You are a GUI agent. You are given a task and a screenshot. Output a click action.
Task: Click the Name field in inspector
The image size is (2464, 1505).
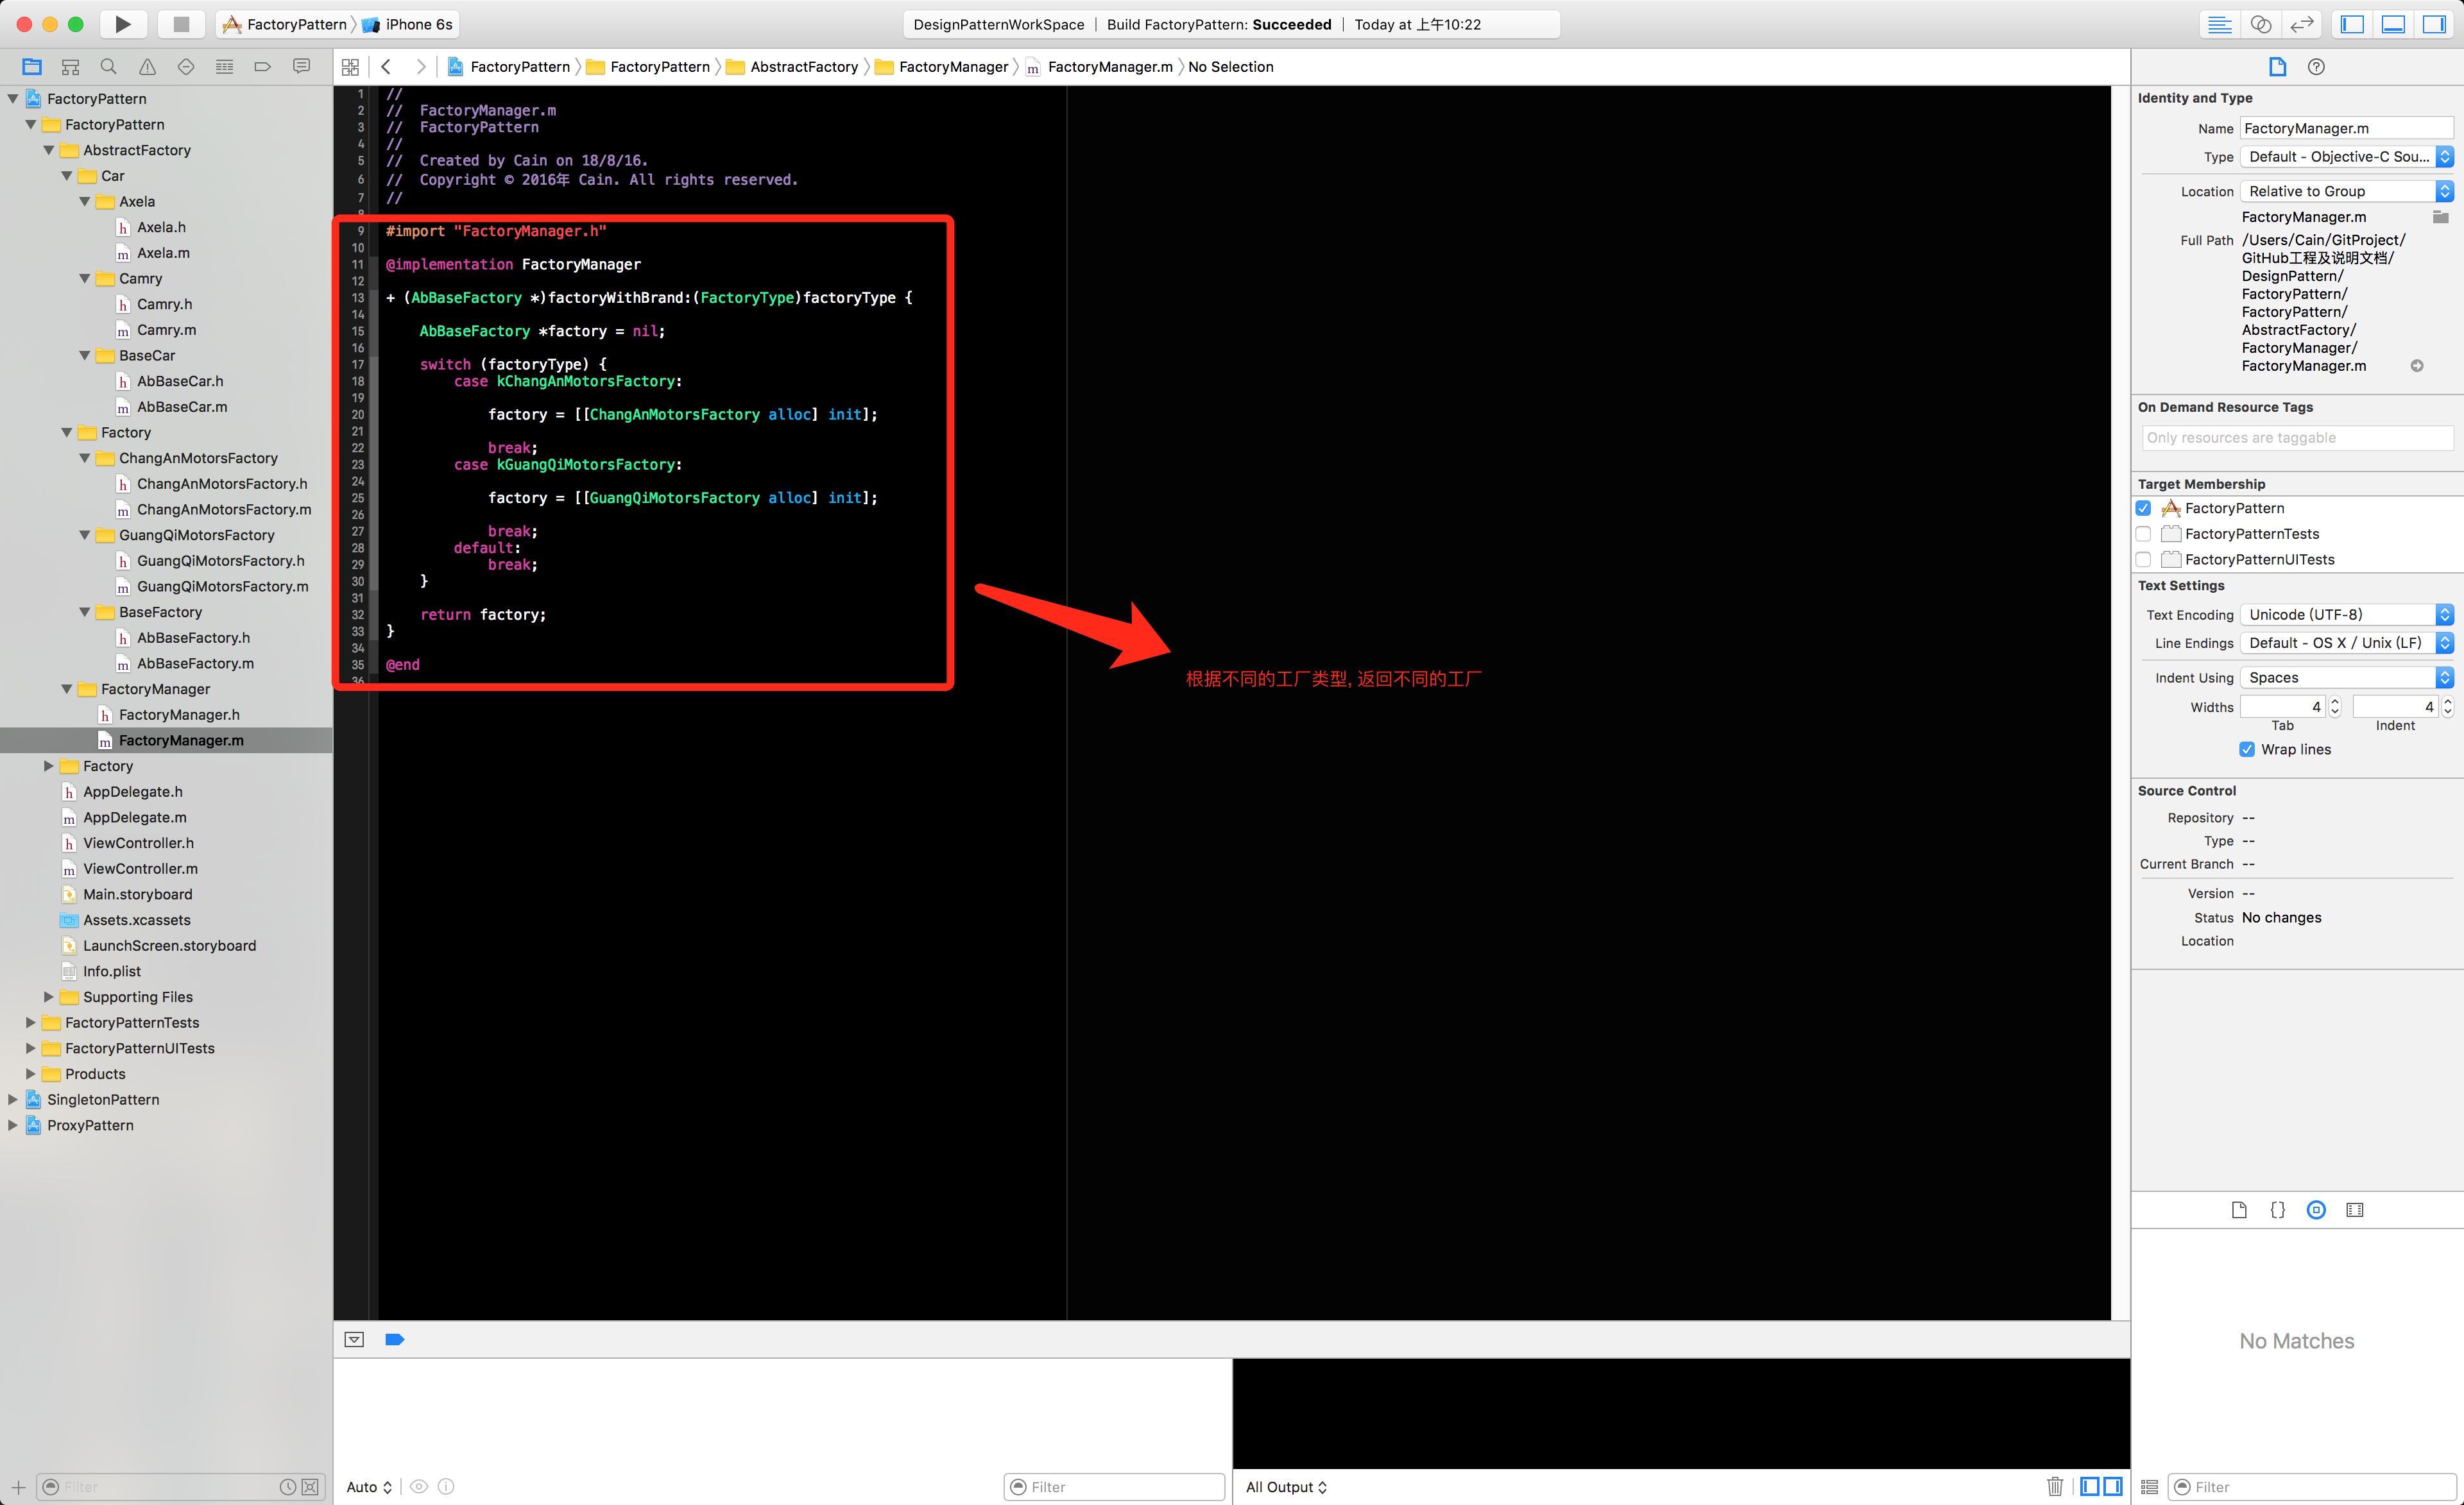pyautogui.click(x=2345, y=128)
